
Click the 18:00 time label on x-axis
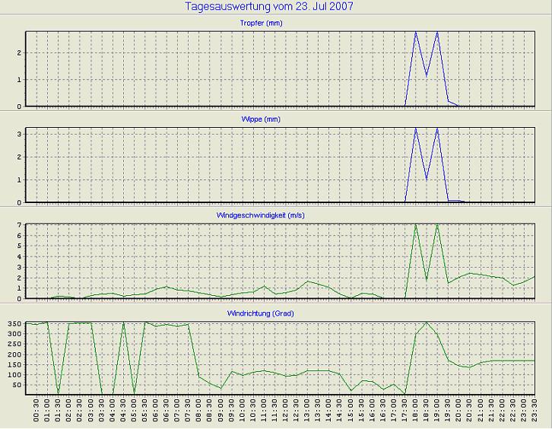pos(416,413)
